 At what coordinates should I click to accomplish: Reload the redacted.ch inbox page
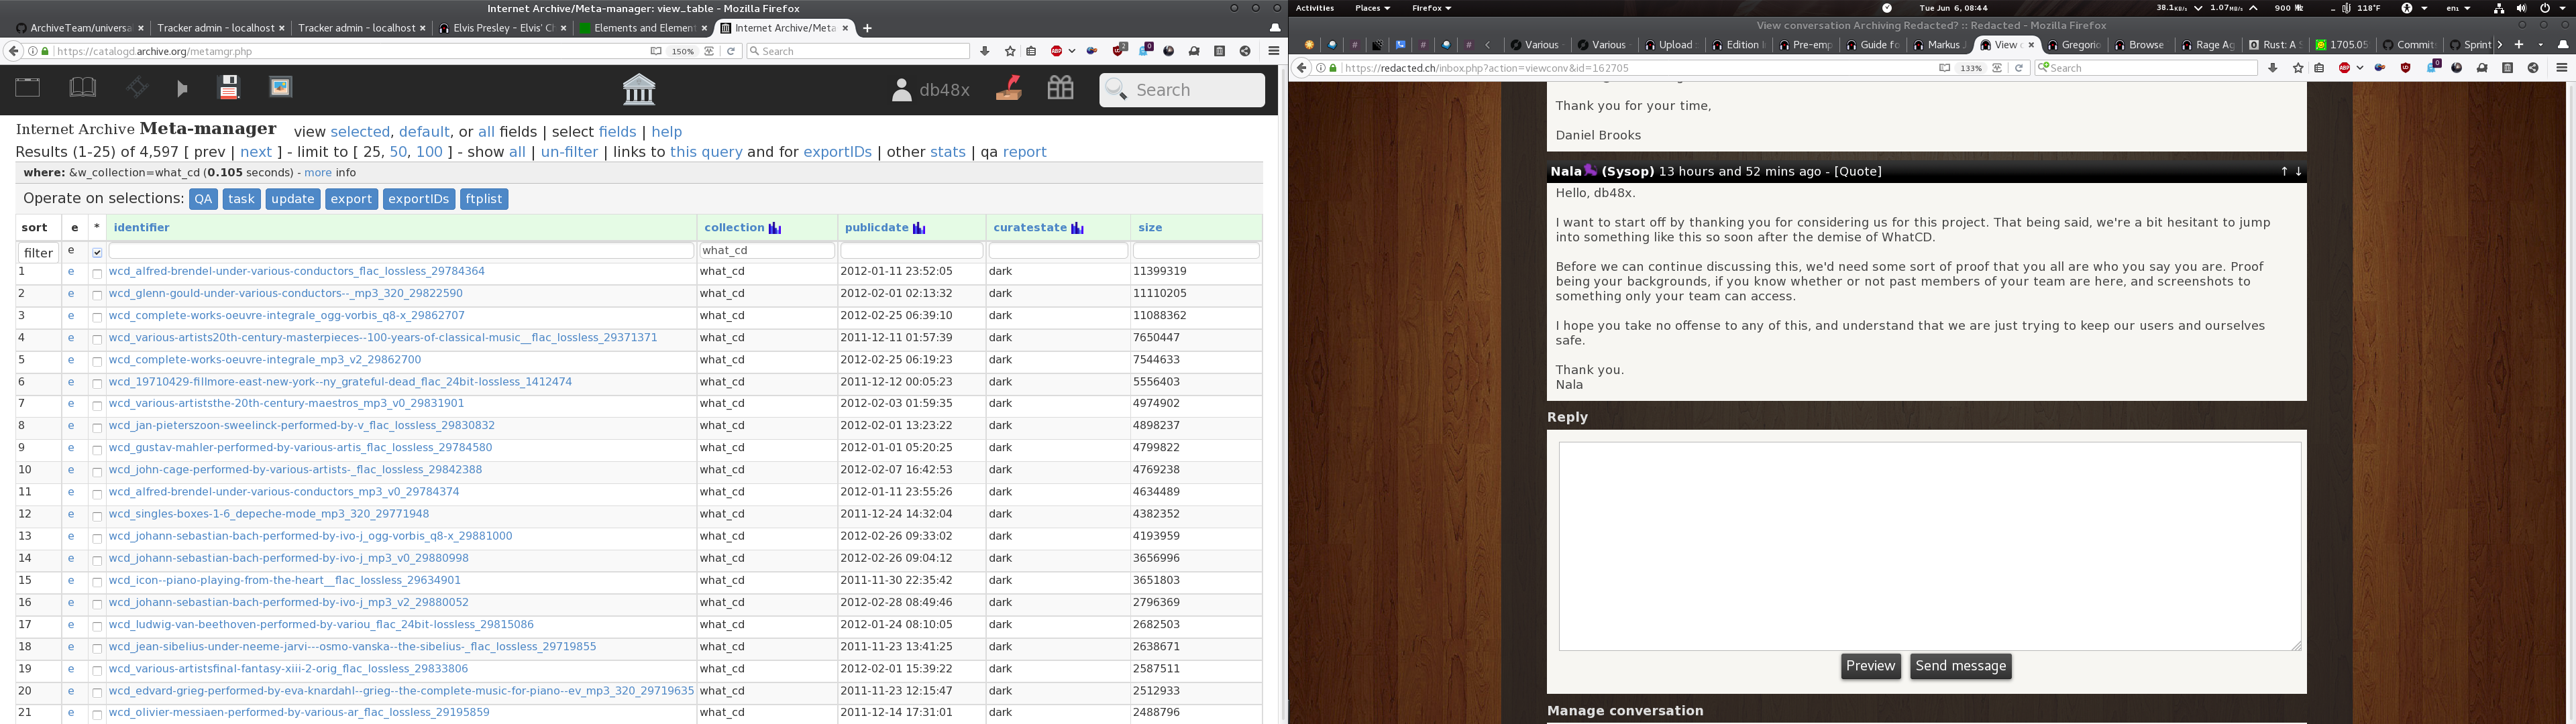coord(2019,68)
